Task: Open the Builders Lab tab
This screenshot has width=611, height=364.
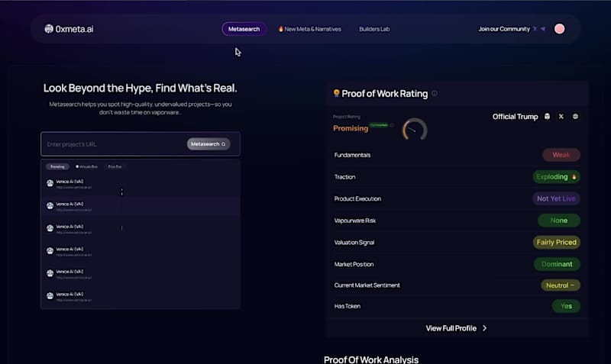Action: pos(374,29)
